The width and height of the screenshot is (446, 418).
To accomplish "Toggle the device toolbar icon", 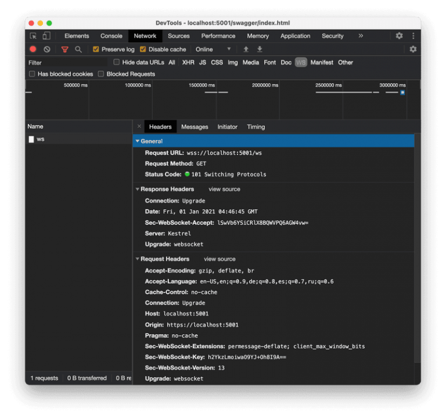I will 46,36.
